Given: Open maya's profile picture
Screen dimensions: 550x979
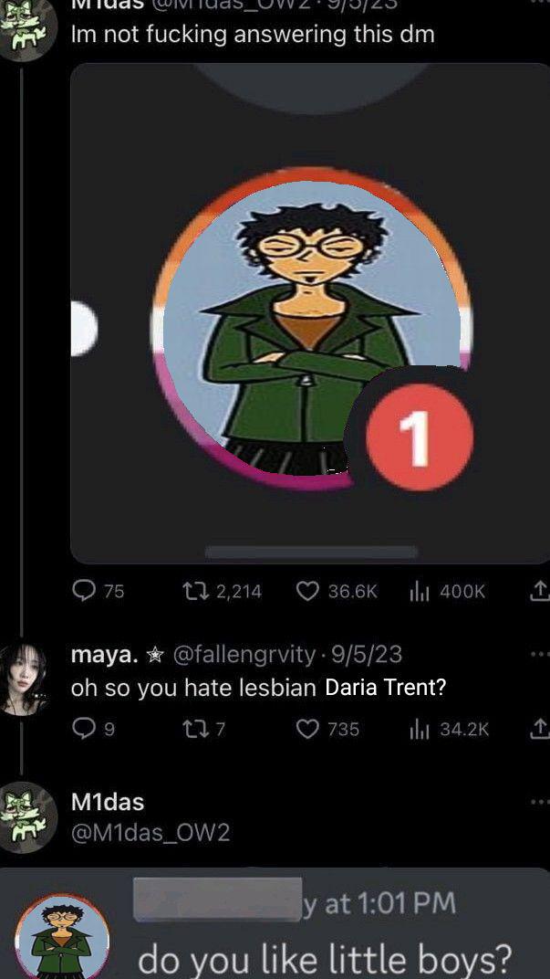Looking at the screenshot, I should pyautogui.click(x=25, y=678).
